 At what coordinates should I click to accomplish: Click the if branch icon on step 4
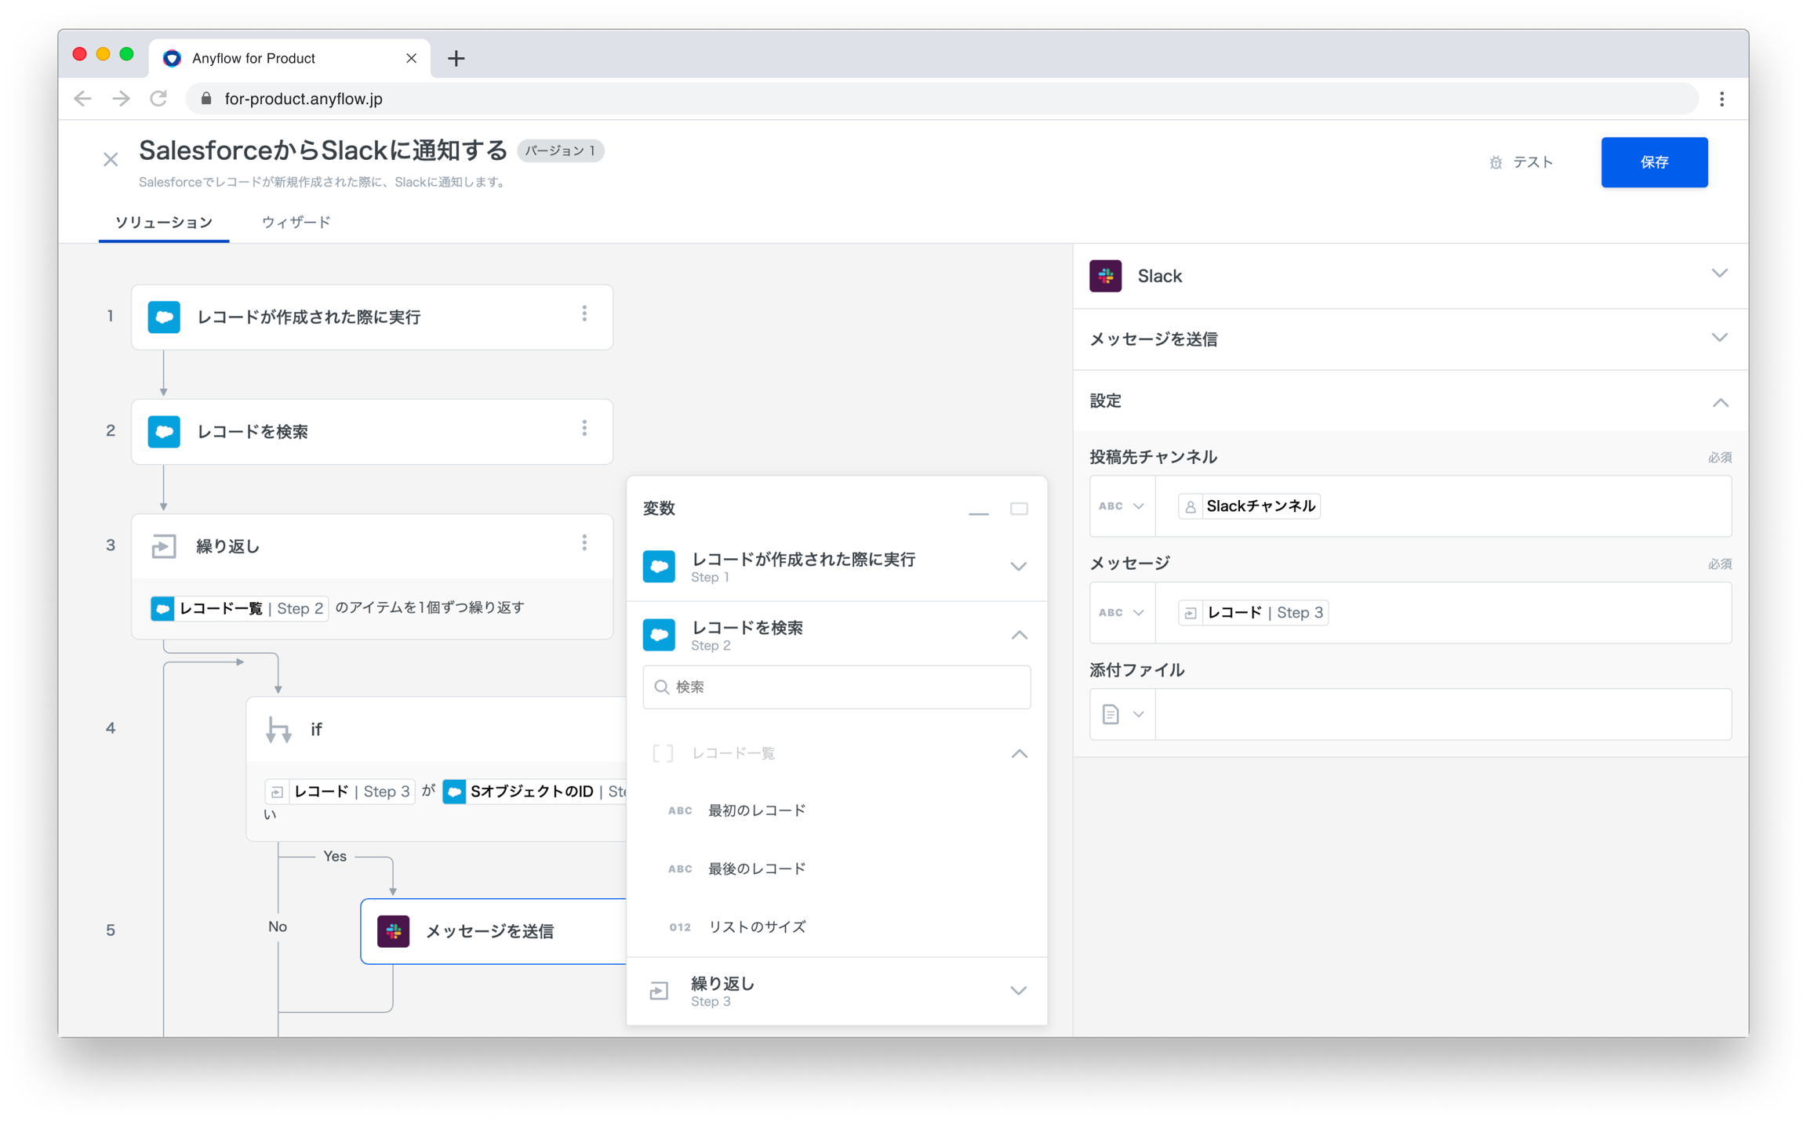(x=278, y=730)
